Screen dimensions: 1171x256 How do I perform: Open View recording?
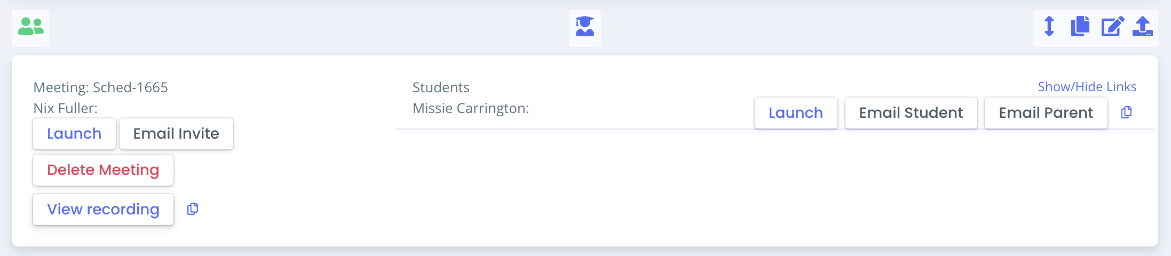coord(103,210)
